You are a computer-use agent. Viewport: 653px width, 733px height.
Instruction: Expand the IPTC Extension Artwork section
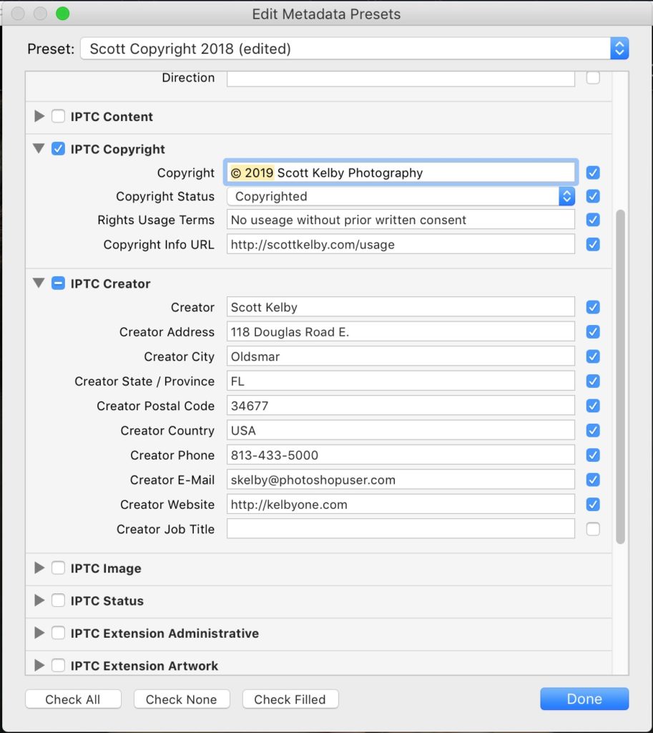39,665
